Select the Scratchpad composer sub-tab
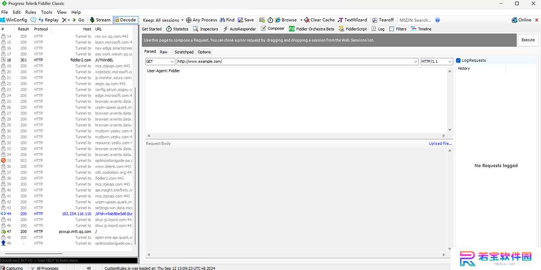 tap(184, 52)
